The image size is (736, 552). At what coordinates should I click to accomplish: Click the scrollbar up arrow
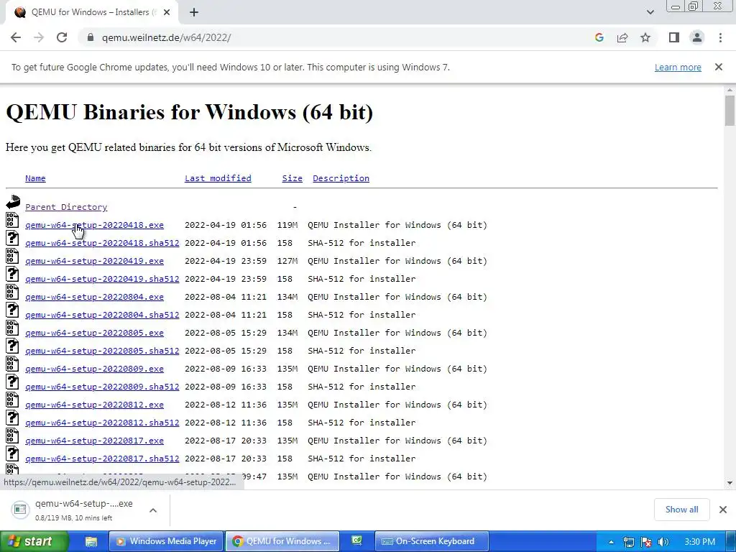click(x=730, y=90)
